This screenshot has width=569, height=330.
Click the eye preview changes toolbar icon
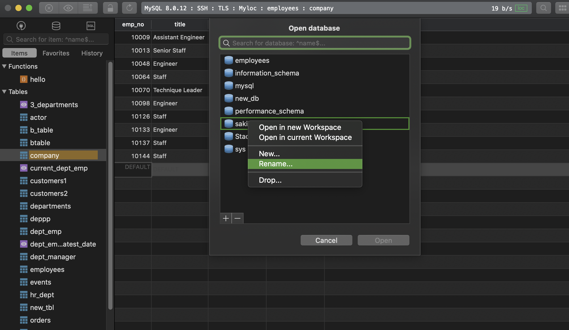(x=68, y=8)
